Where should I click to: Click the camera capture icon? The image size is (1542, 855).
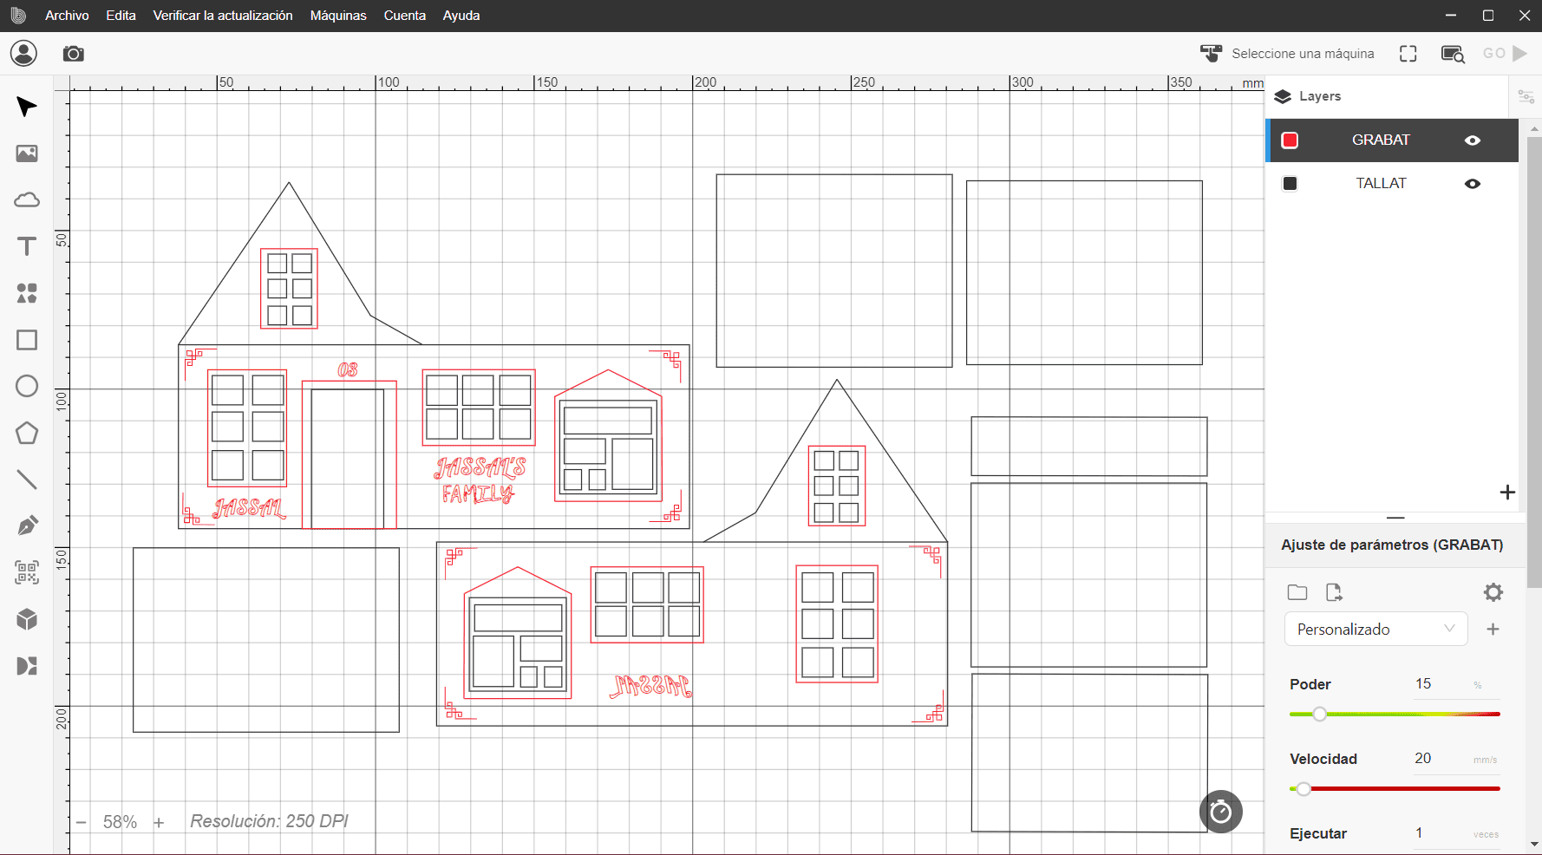[74, 54]
